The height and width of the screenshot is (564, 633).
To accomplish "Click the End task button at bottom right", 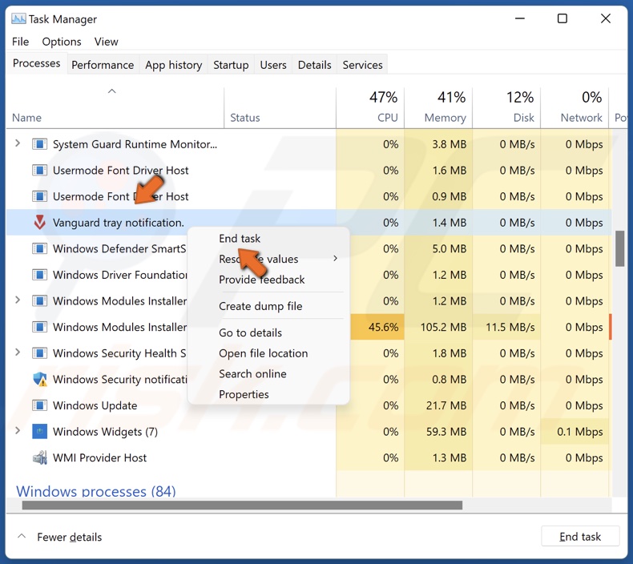I will pos(580,537).
